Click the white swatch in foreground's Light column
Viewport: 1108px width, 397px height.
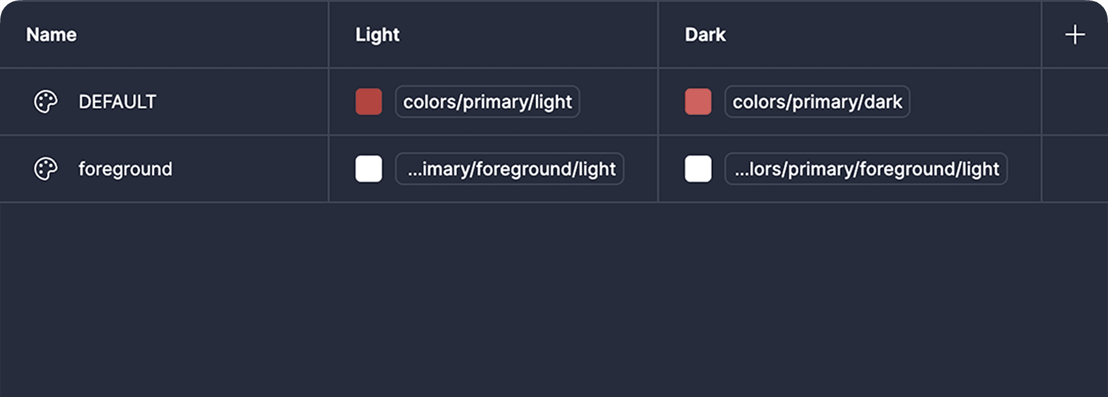click(368, 168)
